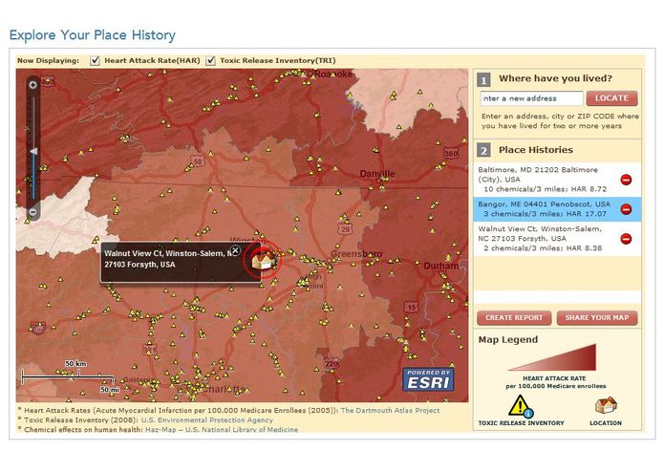
Task: Zoom in using the map plus button
Action: point(33,85)
